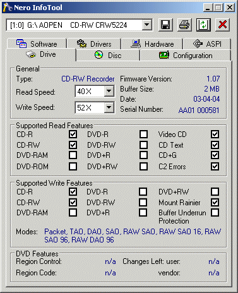This screenshot has height=293, width=238.
Task: Switch to the Drivers tab
Action: 94,44
